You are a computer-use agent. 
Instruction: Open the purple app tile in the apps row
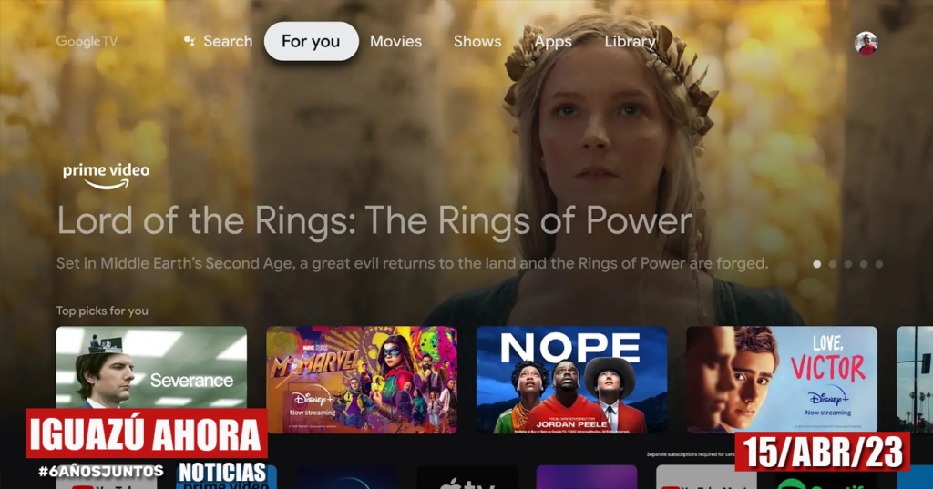pyautogui.click(x=586, y=477)
